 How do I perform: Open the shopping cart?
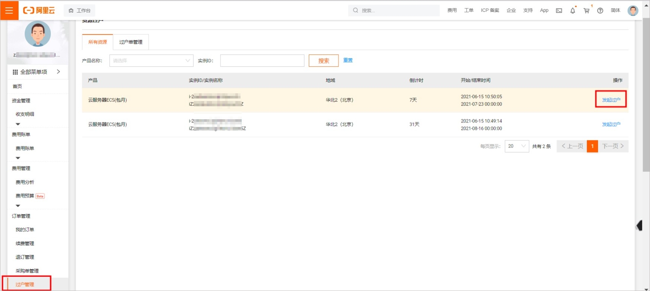pos(587,11)
